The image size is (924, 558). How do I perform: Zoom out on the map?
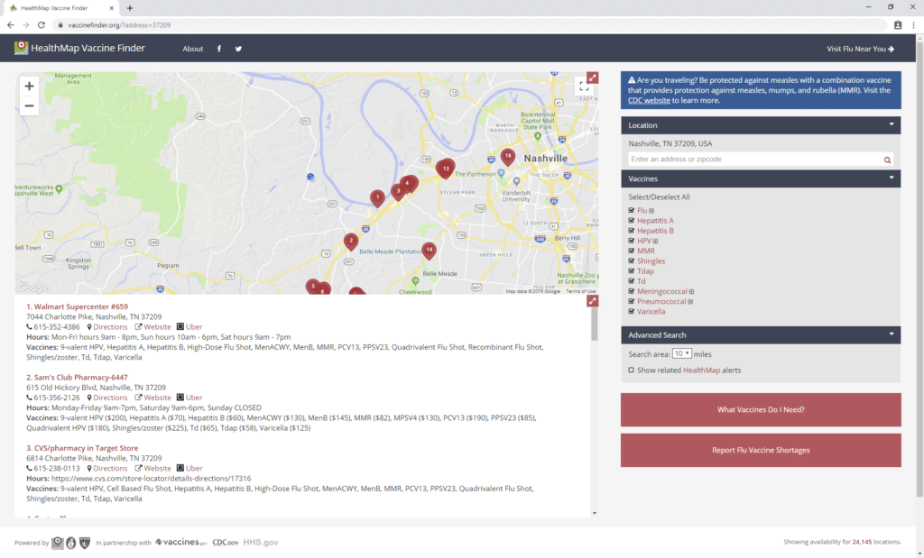[29, 106]
